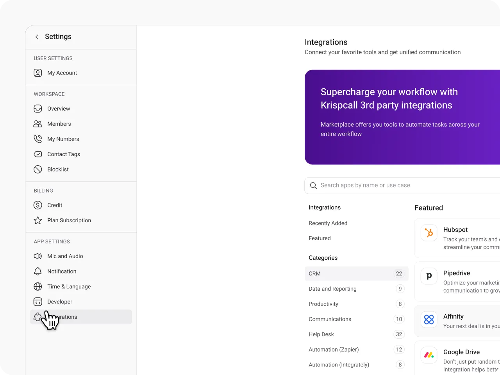Click the Developer code icon
The height and width of the screenshot is (375, 500).
point(38,302)
